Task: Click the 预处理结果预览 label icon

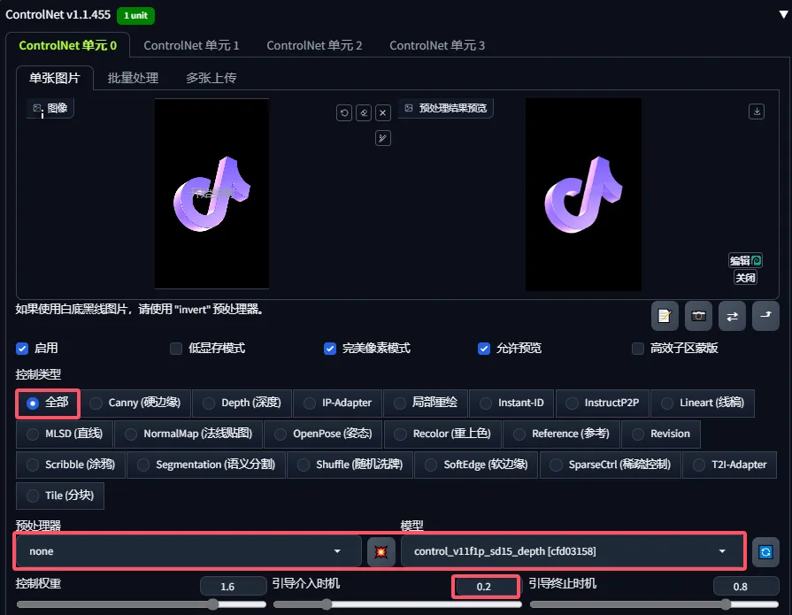Action: pyautogui.click(x=409, y=108)
